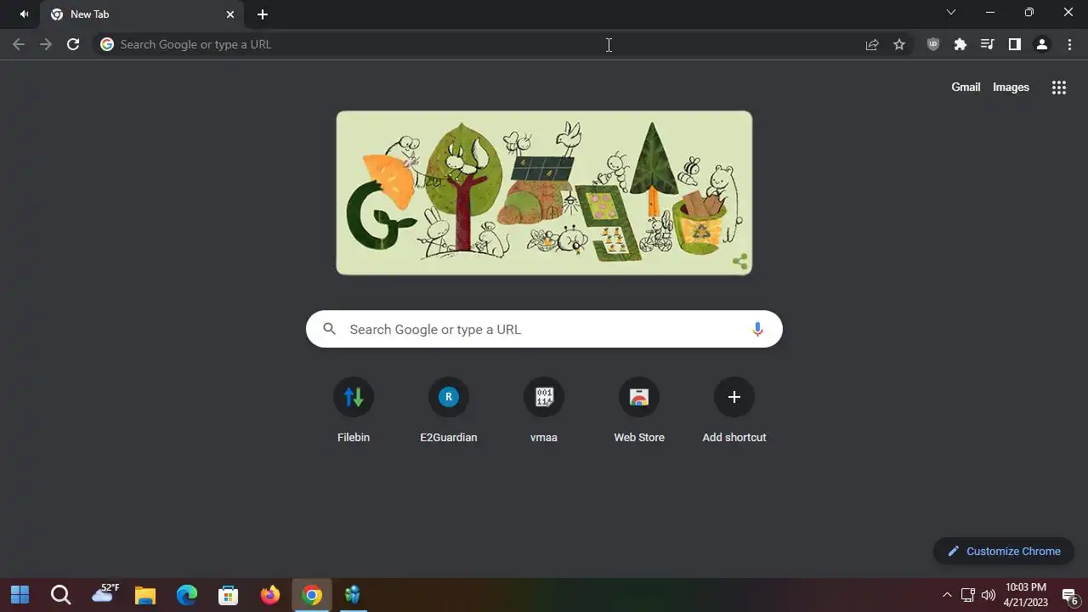Open the last pinned taskbar app
This screenshot has height=612, width=1088.
353,594
